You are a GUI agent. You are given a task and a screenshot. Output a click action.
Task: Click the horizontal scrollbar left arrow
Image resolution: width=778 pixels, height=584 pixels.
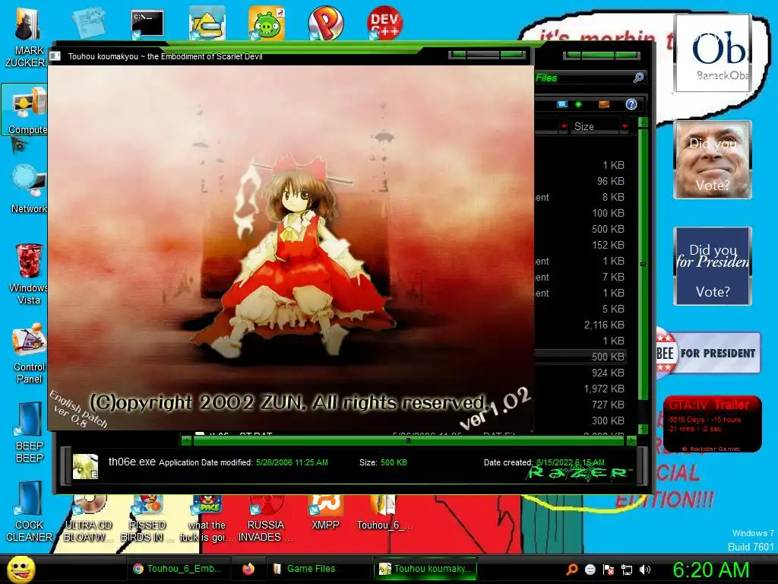pyautogui.click(x=187, y=440)
